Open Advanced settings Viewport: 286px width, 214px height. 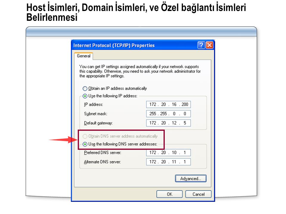(x=191, y=179)
